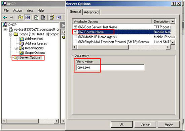Open the View menu
Image resolution: width=185 pixels, height=131 pixels.
pyautogui.click(x=30, y=11)
